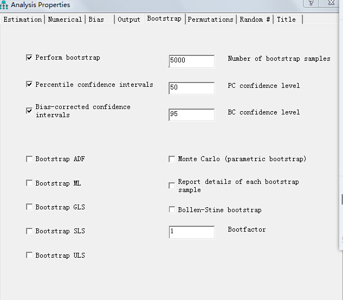Switch to the Estimation tab
This screenshot has height=300, width=343.
(23, 20)
